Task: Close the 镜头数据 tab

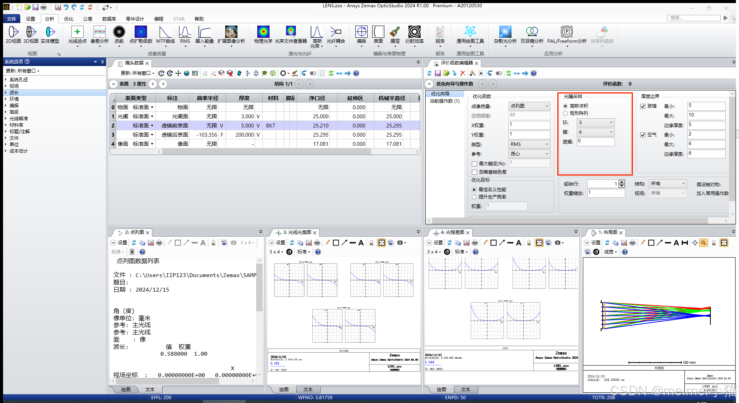Action: [x=147, y=63]
